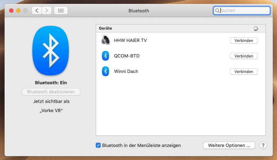277x160 pixels.
Task: Go back with the left arrow button
Action: click(37, 11)
